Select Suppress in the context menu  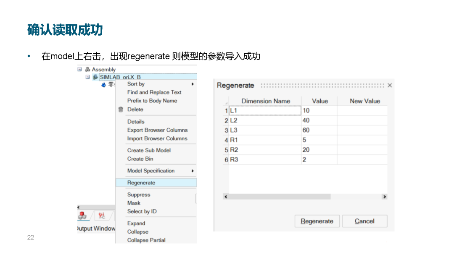(x=139, y=195)
